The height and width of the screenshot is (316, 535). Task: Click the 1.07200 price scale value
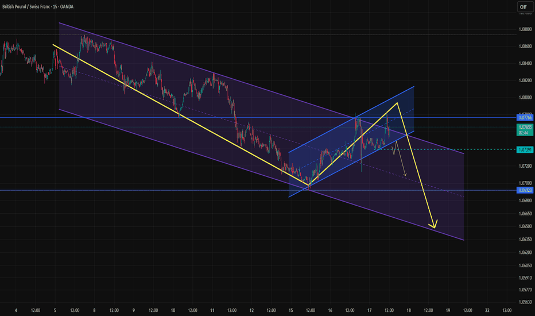pyautogui.click(x=525, y=167)
